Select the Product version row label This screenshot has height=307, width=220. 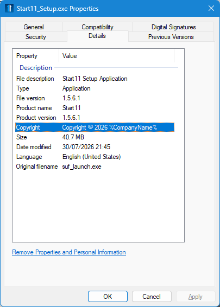click(36, 118)
